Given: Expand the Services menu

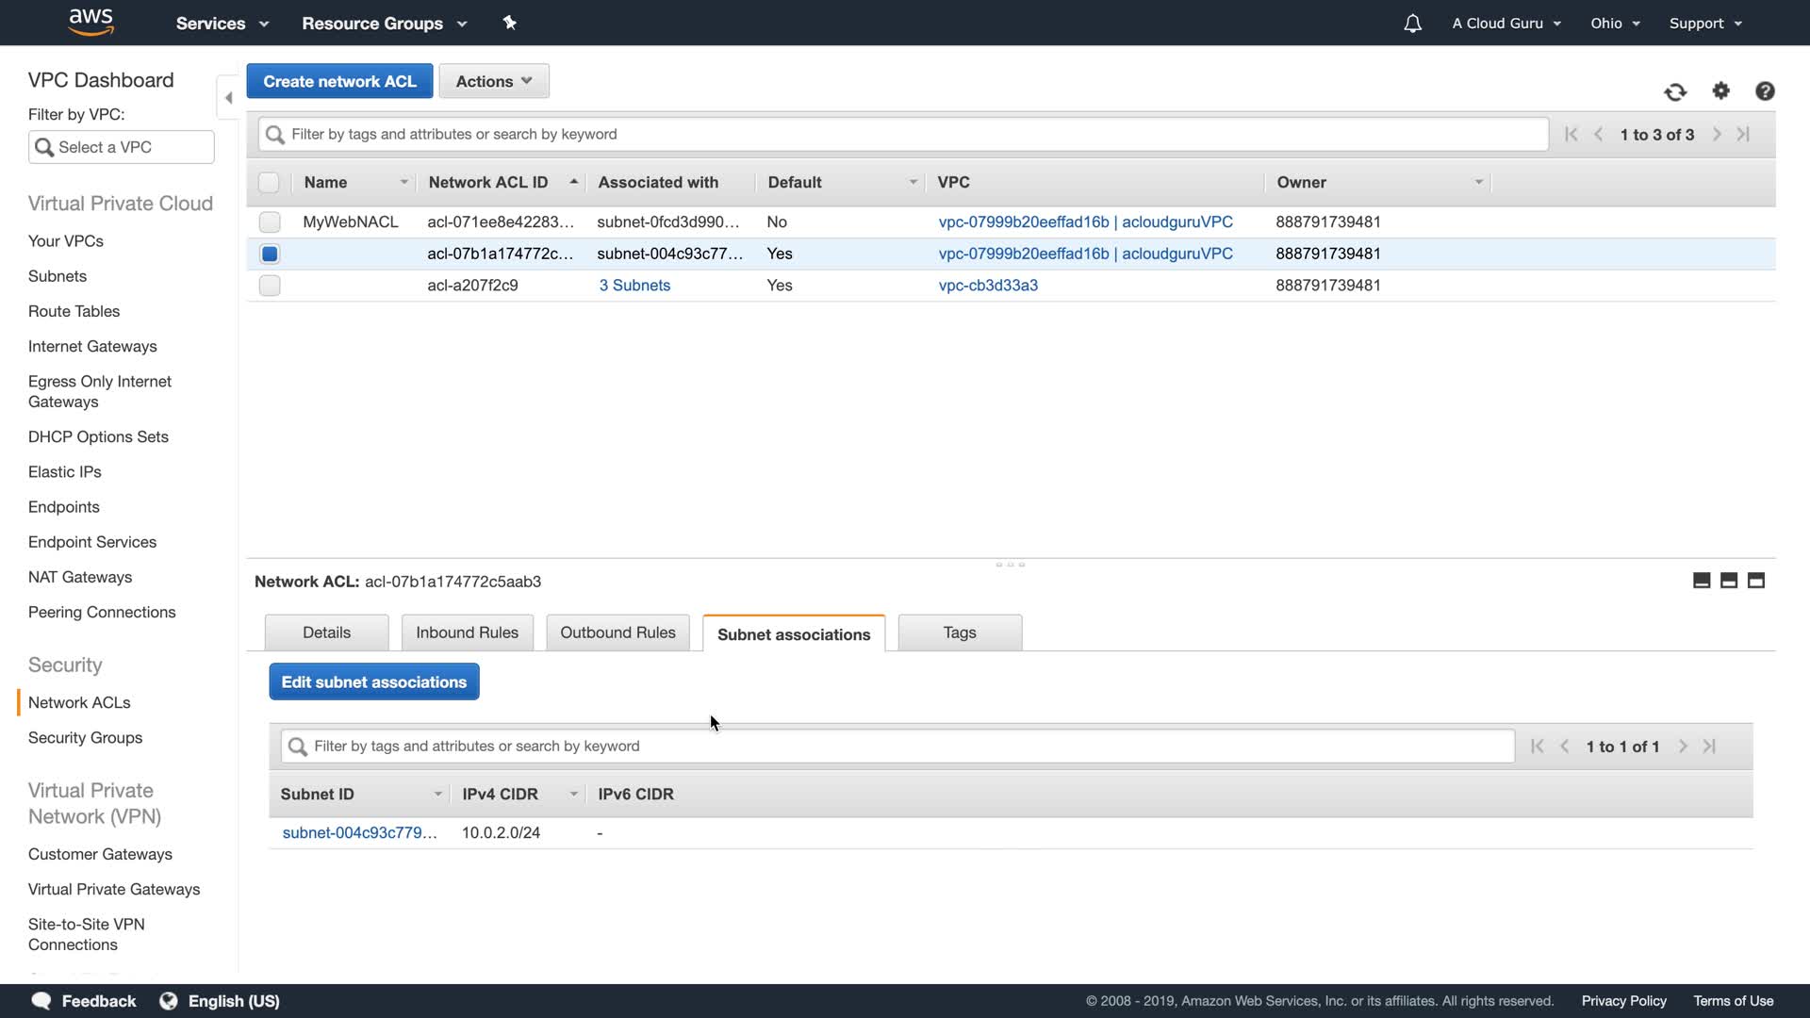Looking at the screenshot, I should pos(222,24).
